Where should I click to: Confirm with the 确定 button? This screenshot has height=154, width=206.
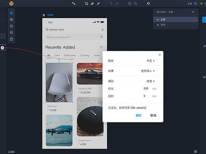[x=139, y=116]
